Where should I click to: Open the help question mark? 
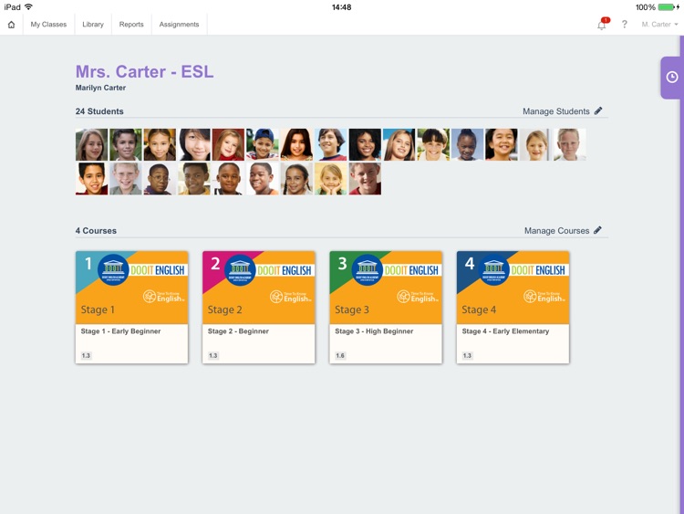click(x=624, y=25)
